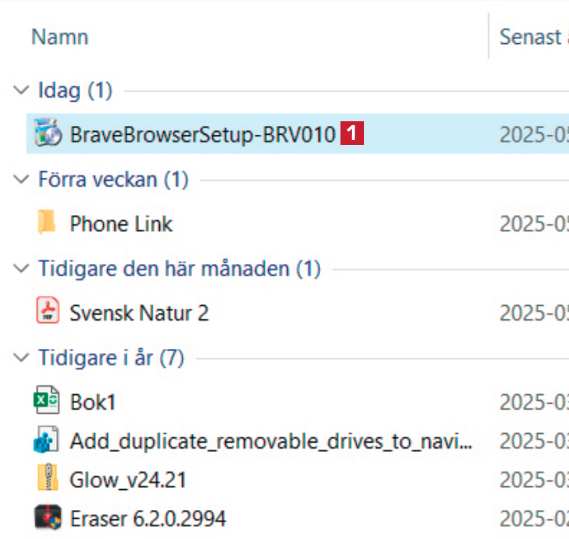Select the Phone Link folder name
The width and height of the screenshot is (569, 539).
pos(121,223)
